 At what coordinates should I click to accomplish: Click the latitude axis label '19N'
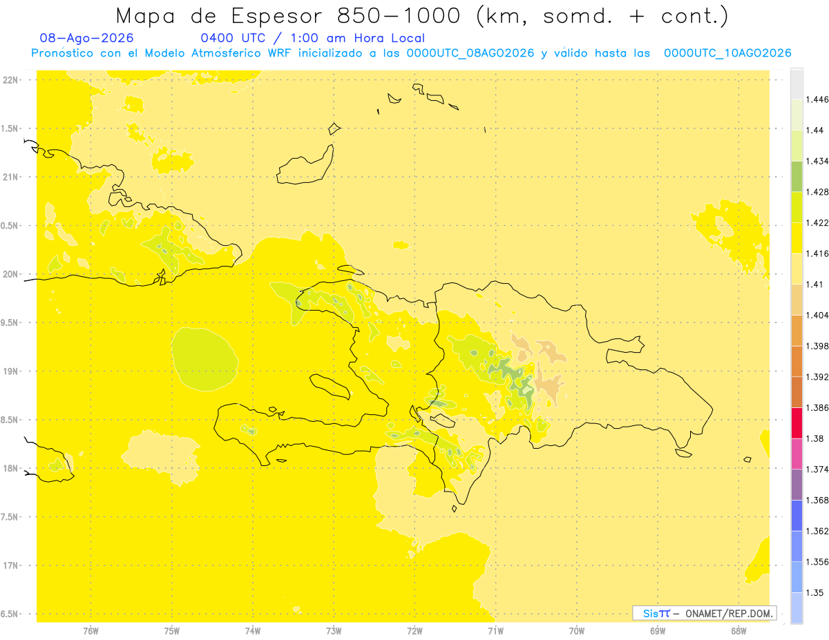pyautogui.click(x=10, y=371)
